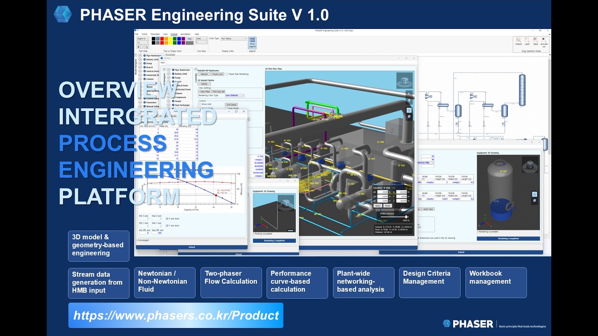The image size is (598, 336).
Task: Click the View Filter button
Action: point(205,91)
